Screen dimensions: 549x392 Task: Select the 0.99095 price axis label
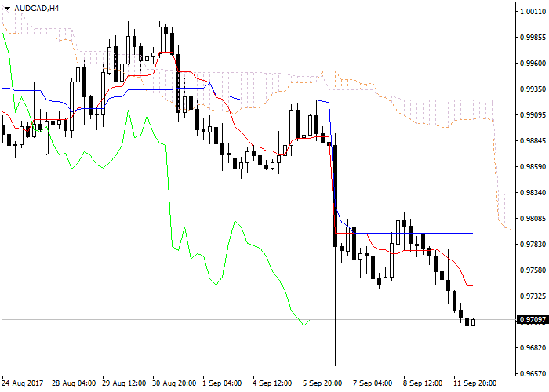pyautogui.click(x=533, y=115)
